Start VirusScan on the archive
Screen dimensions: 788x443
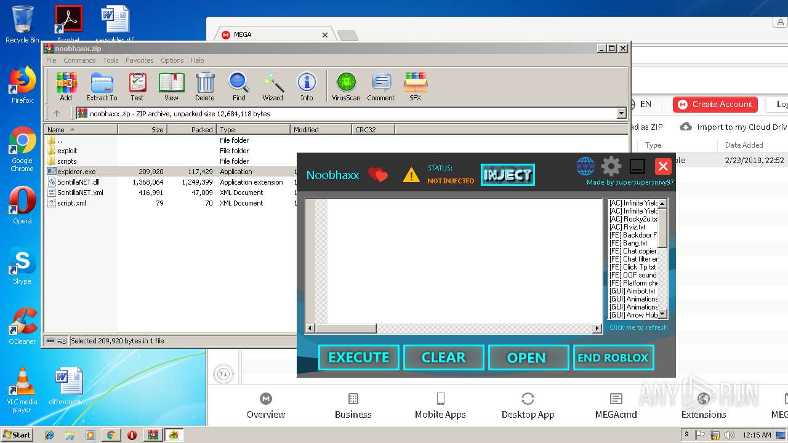click(x=346, y=86)
